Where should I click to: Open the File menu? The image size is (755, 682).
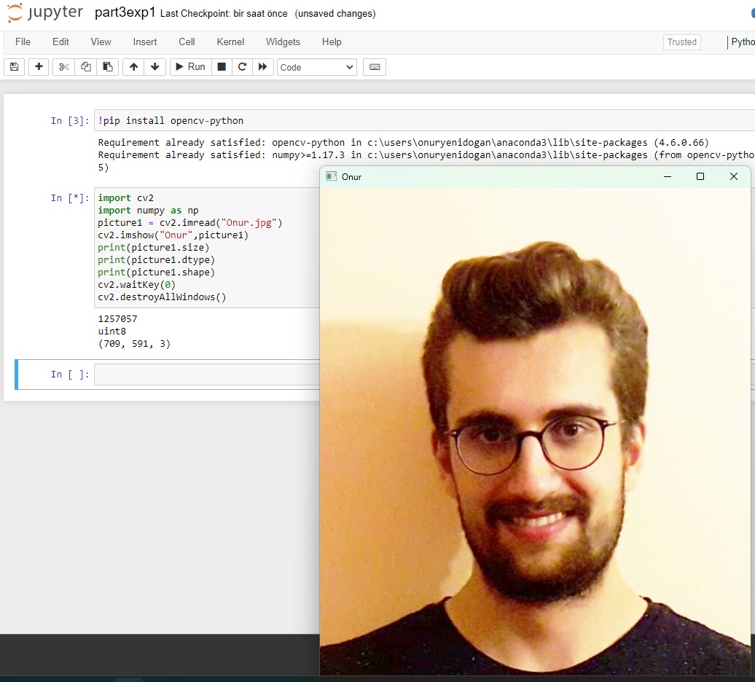pos(23,42)
